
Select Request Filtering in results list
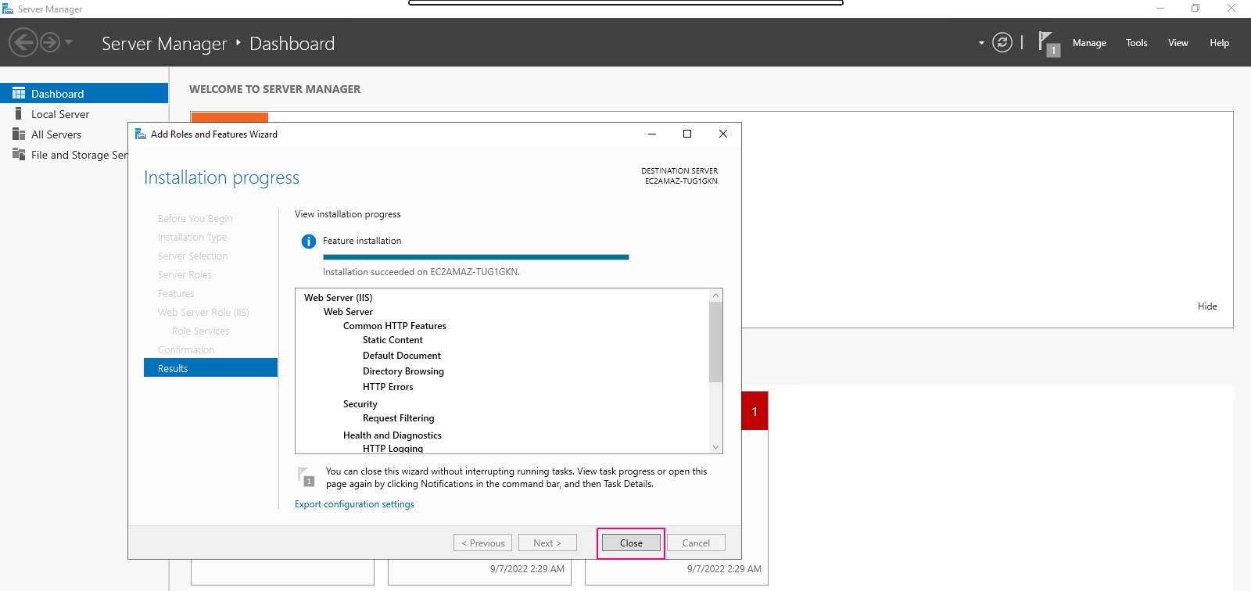[x=399, y=417]
